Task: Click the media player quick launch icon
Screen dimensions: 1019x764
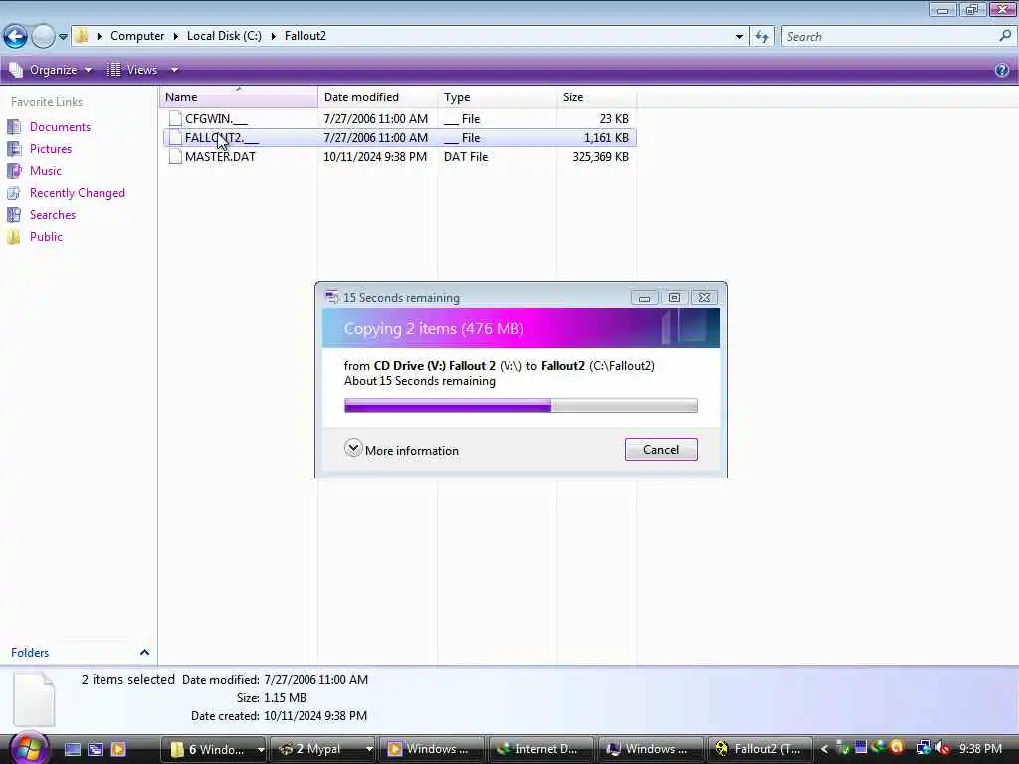Action: click(x=118, y=749)
